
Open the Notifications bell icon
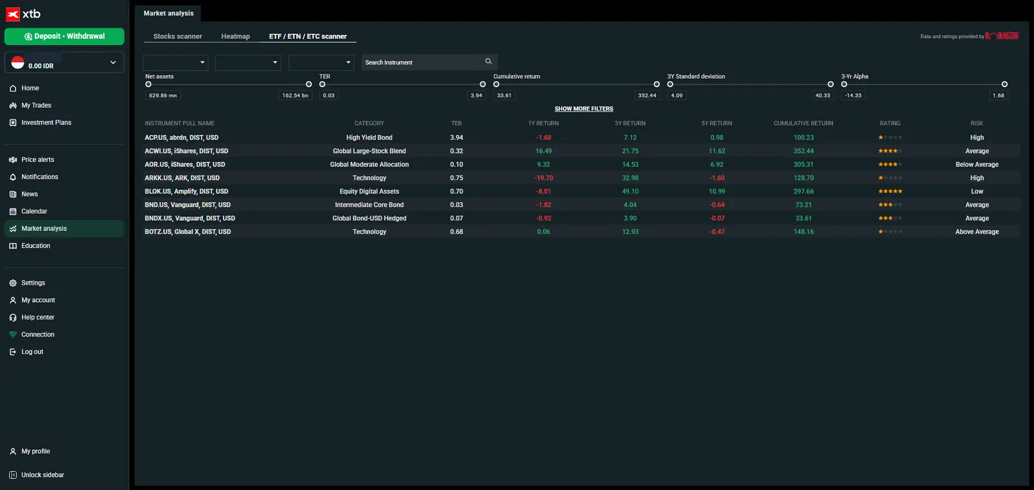[13, 177]
